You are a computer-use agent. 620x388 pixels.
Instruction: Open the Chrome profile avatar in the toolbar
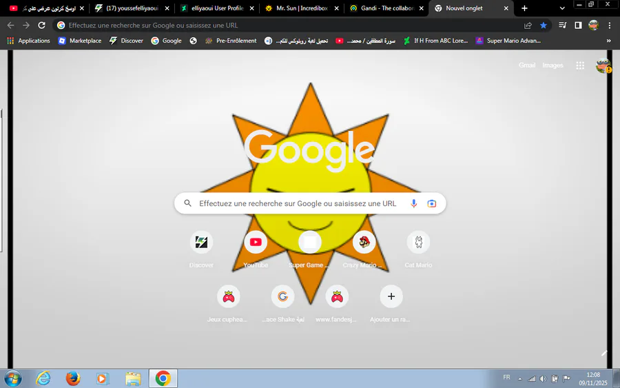click(594, 25)
